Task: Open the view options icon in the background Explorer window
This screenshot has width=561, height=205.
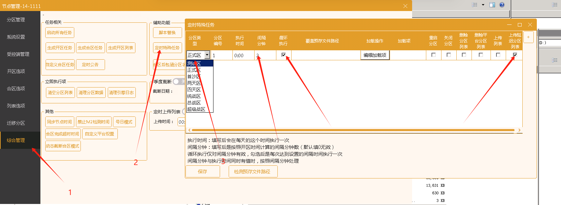Action: 475,5
